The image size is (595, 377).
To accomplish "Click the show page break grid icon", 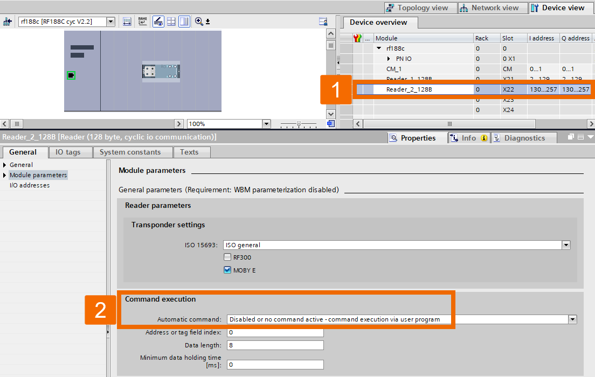I will [171, 22].
